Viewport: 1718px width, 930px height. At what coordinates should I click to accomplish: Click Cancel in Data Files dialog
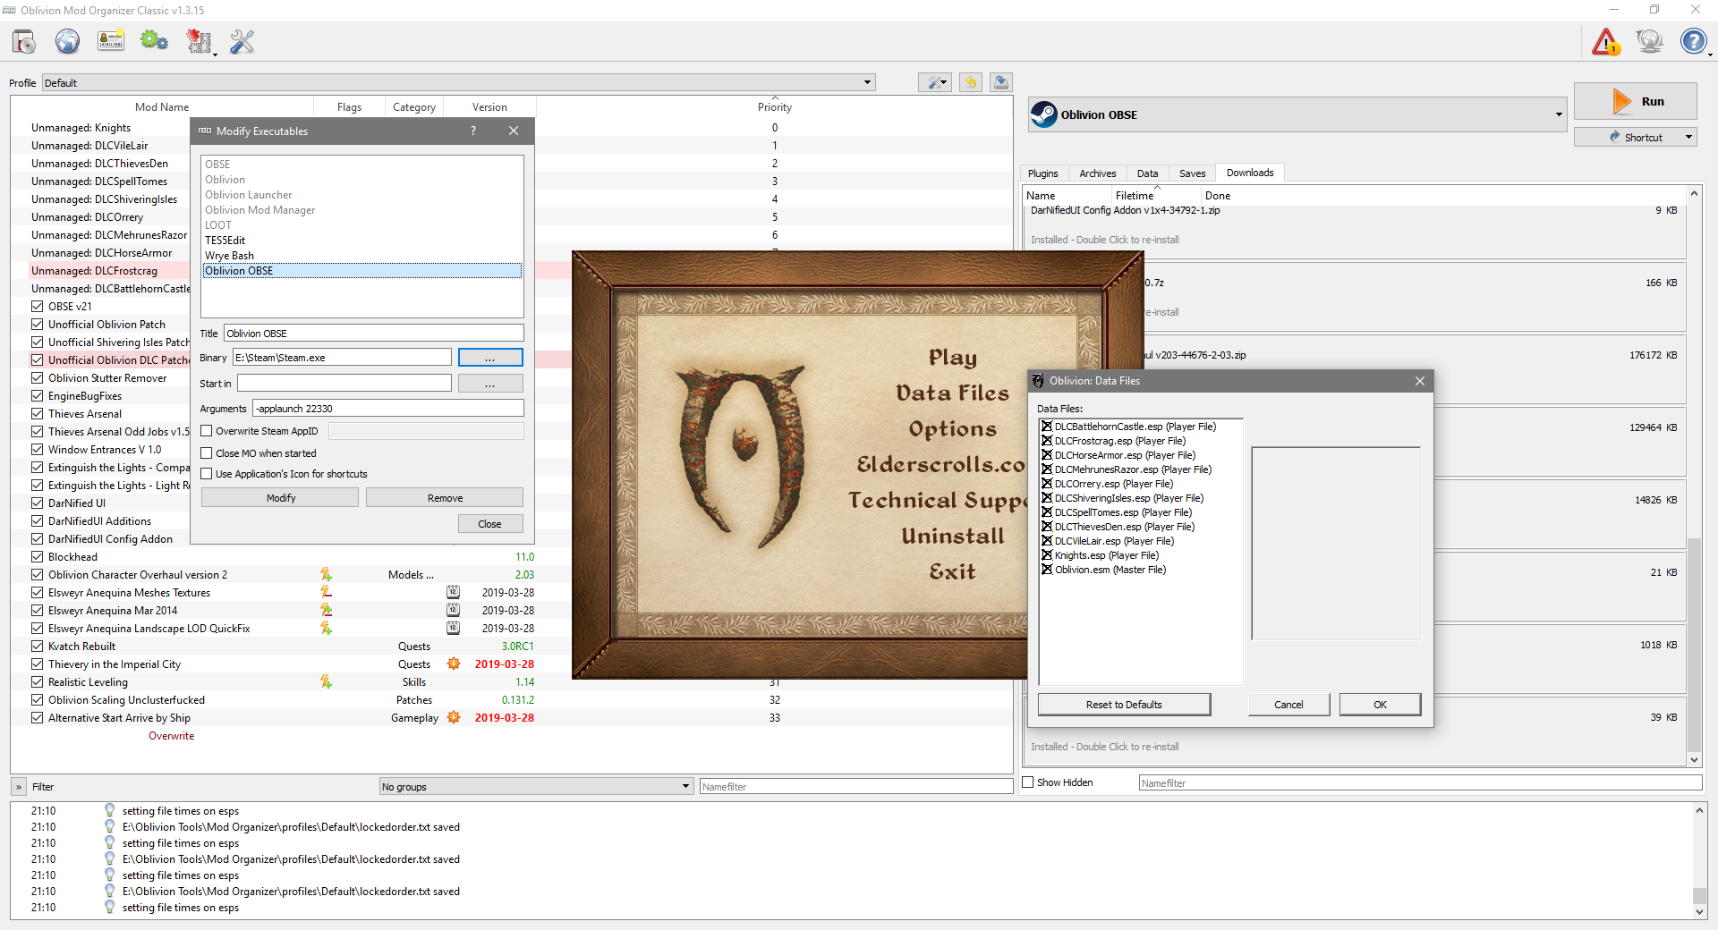click(1288, 705)
